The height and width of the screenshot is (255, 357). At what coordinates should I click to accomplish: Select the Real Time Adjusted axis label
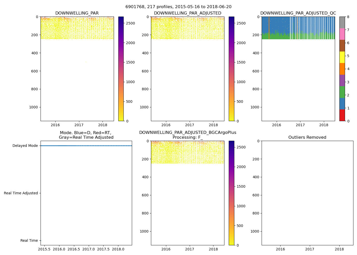[21, 193]
